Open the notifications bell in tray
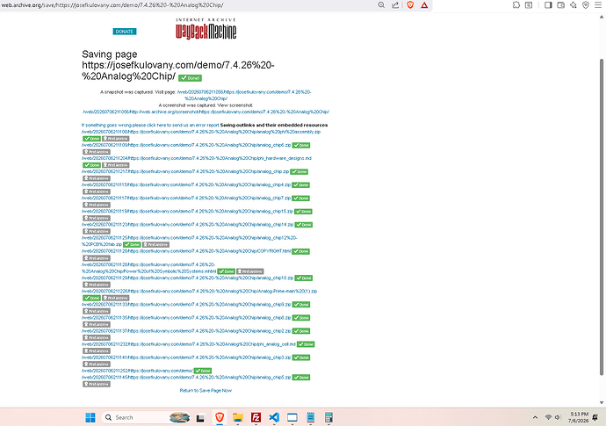 tap(595, 417)
